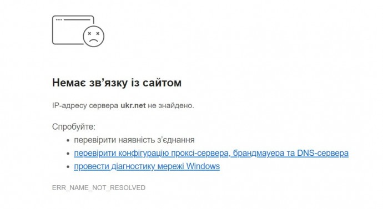Image resolution: width=383 pixels, height=209 pixels.
Task: Click DNS-сервера at end of link
Action: (x=322, y=153)
